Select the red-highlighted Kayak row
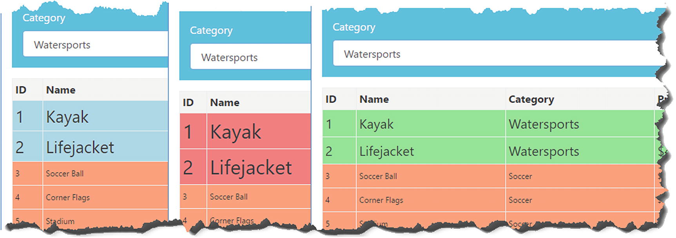The width and height of the screenshot is (676, 238). tap(245, 132)
